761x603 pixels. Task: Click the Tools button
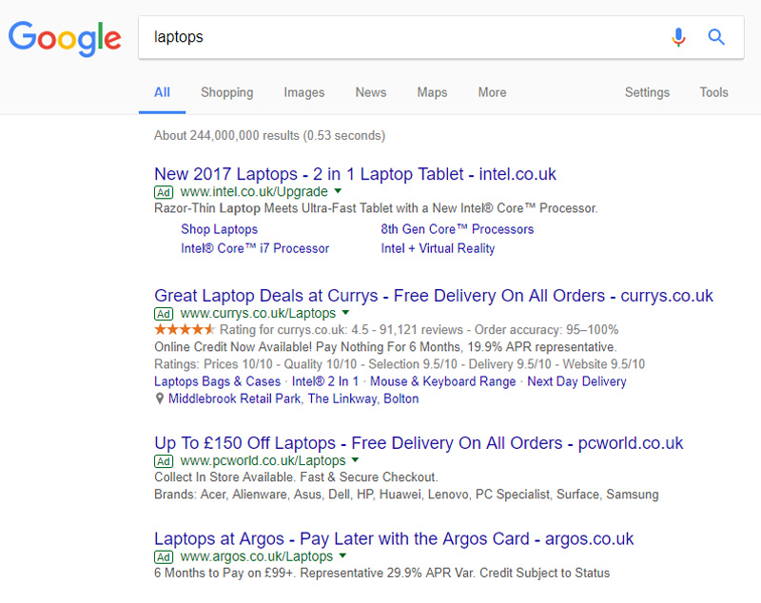tap(713, 92)
